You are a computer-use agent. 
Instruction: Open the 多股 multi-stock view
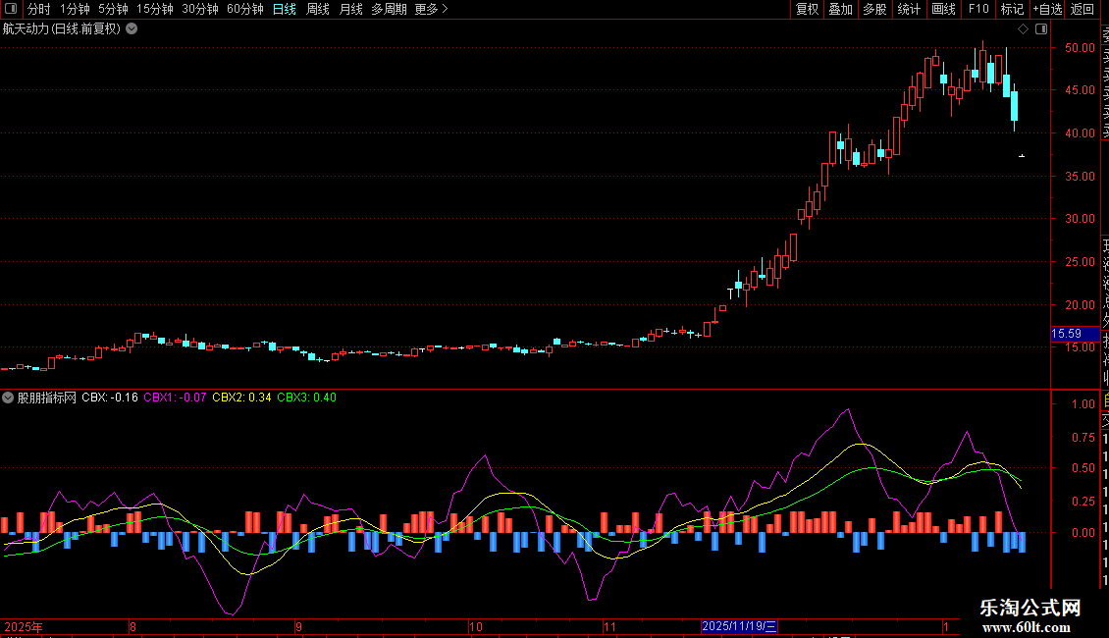point(874,9)
